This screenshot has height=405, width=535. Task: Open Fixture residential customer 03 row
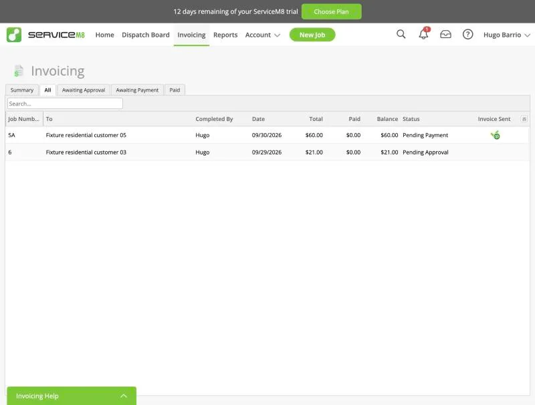click(267, 152)
